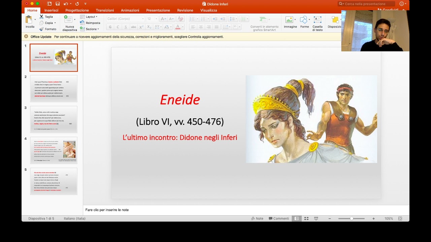Decrease list indent level
431x242 pixels.
point(215,19)
